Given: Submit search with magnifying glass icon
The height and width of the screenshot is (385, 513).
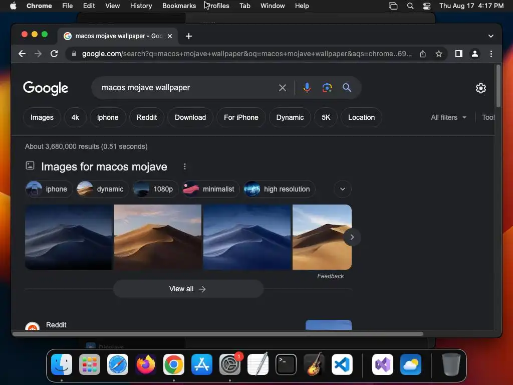Looking at the screenshot, I should click(x=347, y=88).
